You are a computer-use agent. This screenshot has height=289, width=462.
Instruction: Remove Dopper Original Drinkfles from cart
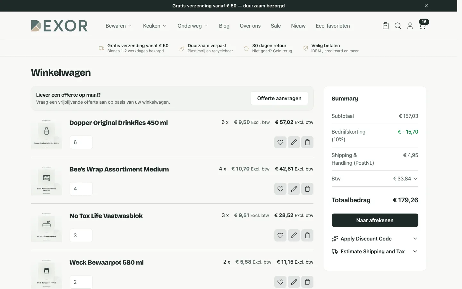pyautogui.click(x=307, y=142)
